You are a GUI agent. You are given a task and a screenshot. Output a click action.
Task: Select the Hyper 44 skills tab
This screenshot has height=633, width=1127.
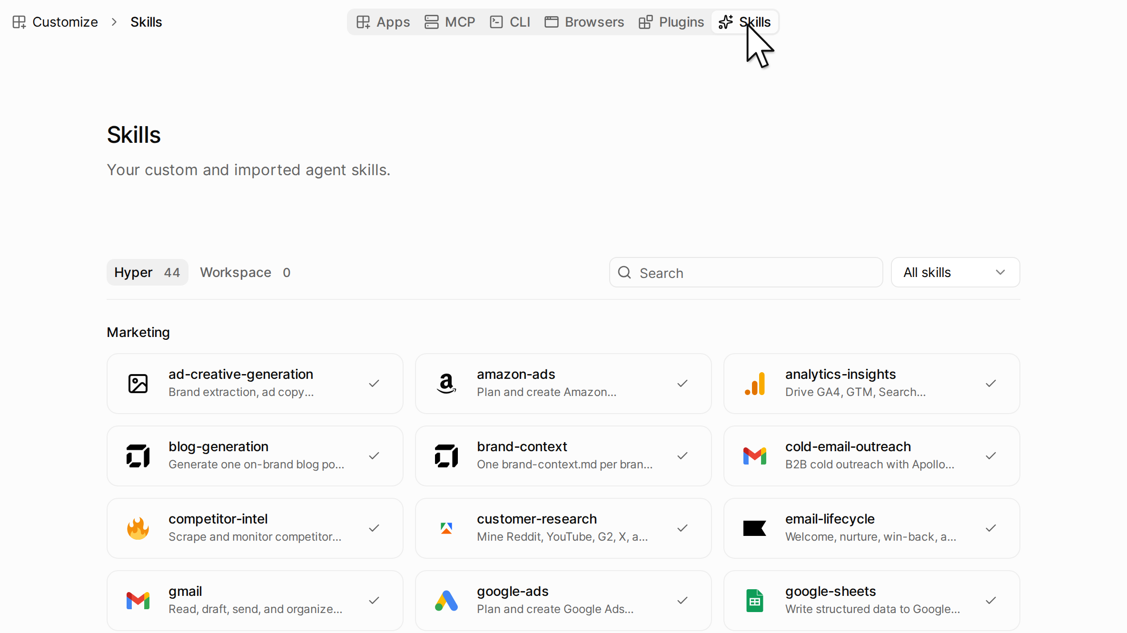click(147, 272)
